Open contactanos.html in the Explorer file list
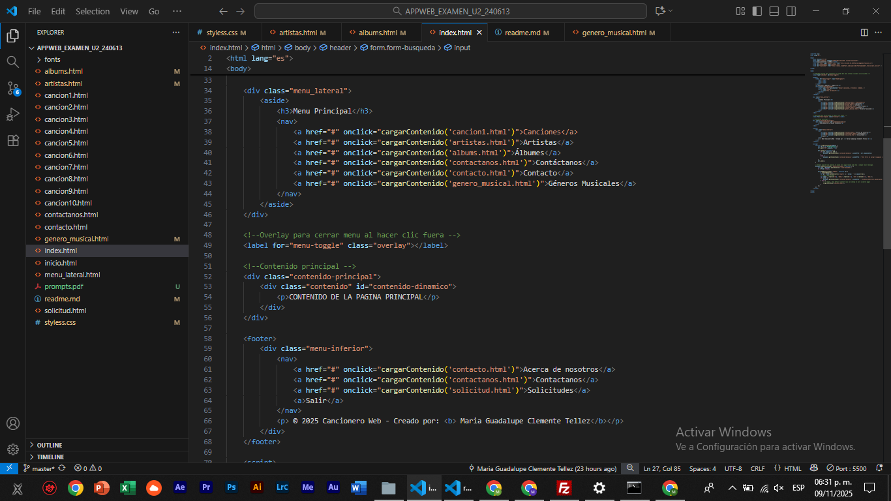891x501 pixels. 71,215
